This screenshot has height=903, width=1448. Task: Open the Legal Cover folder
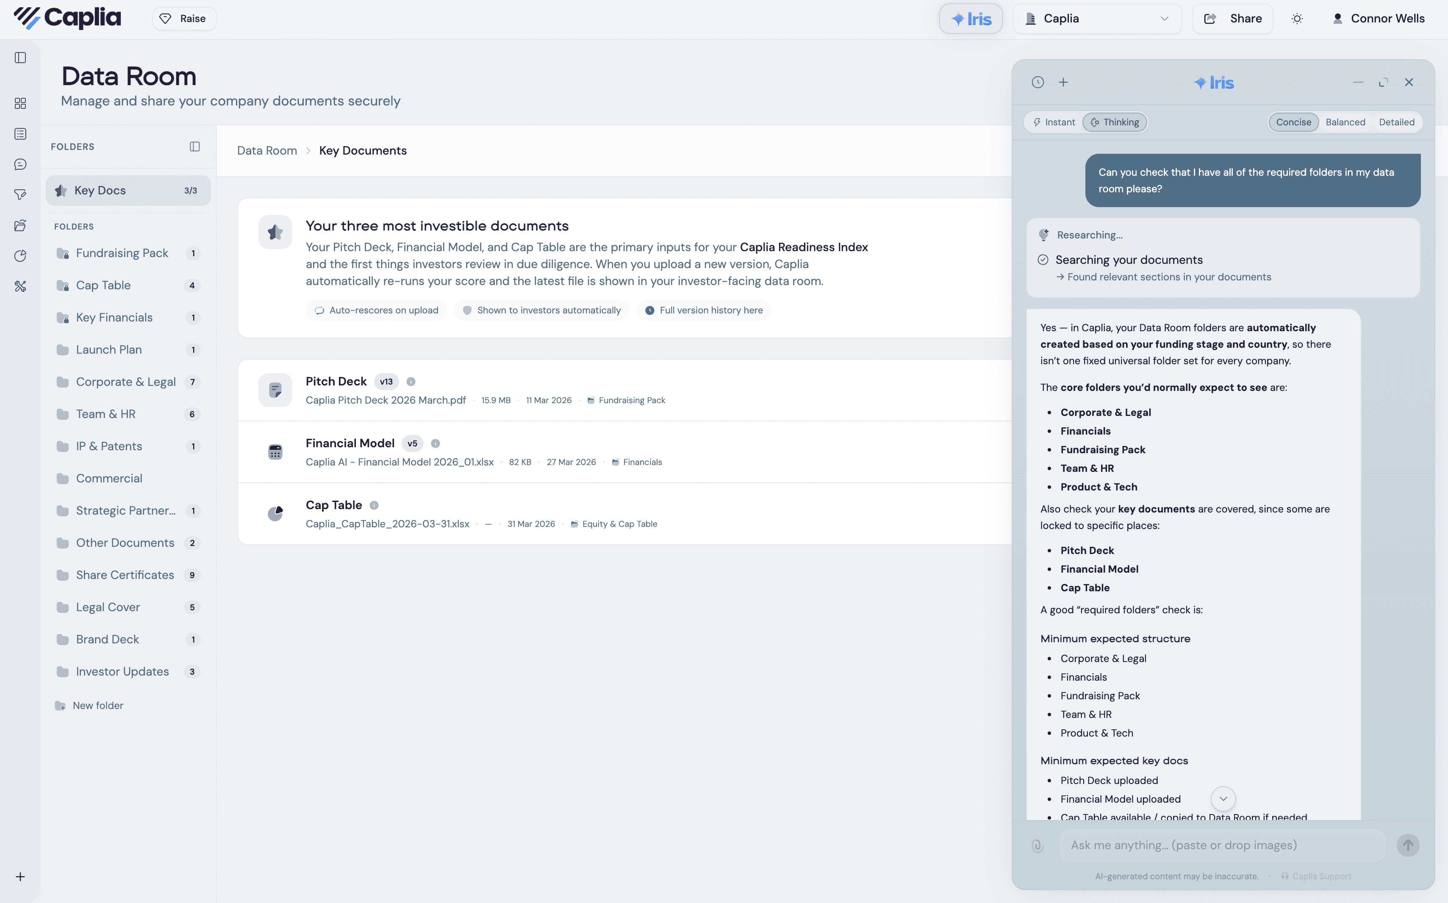[128, 607]
